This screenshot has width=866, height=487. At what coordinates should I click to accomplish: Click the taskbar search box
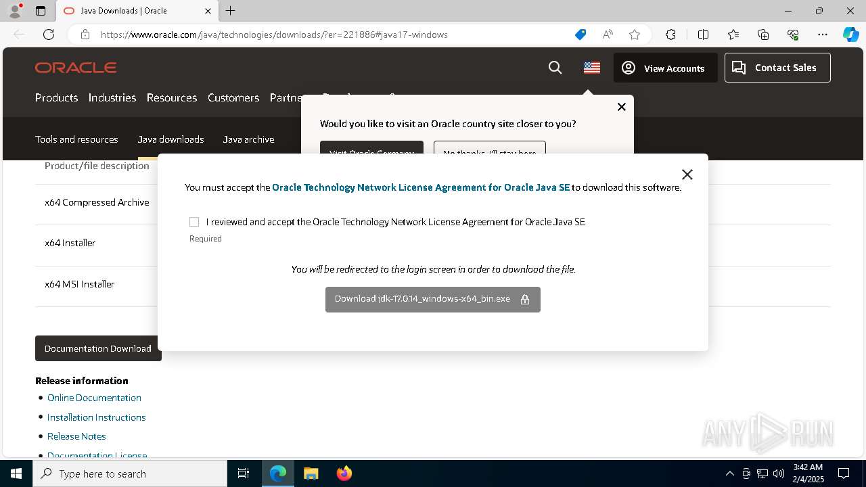pyautogui.click(x=130, y=473)
